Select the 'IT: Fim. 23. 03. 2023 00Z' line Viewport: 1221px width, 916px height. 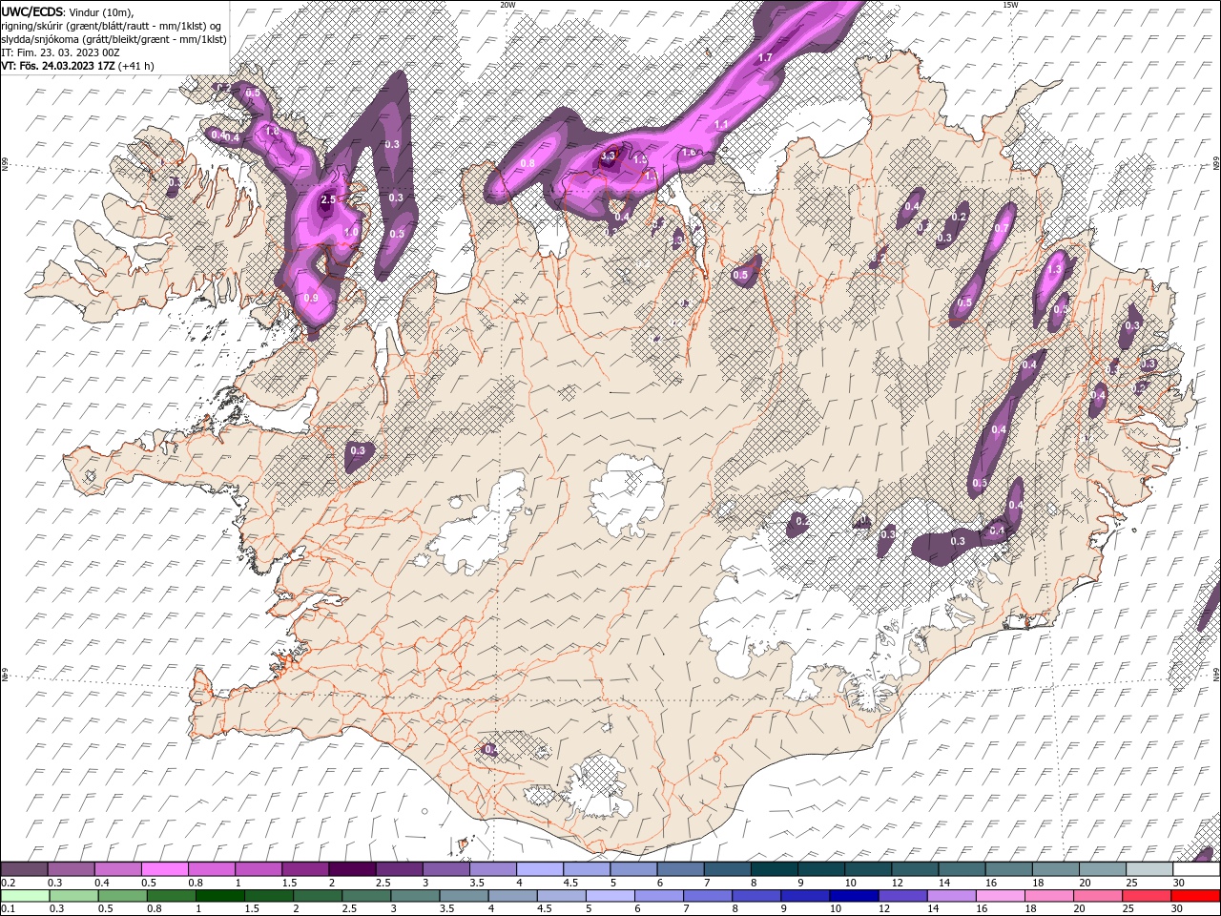pyautogui.click(x=61, y=52)
